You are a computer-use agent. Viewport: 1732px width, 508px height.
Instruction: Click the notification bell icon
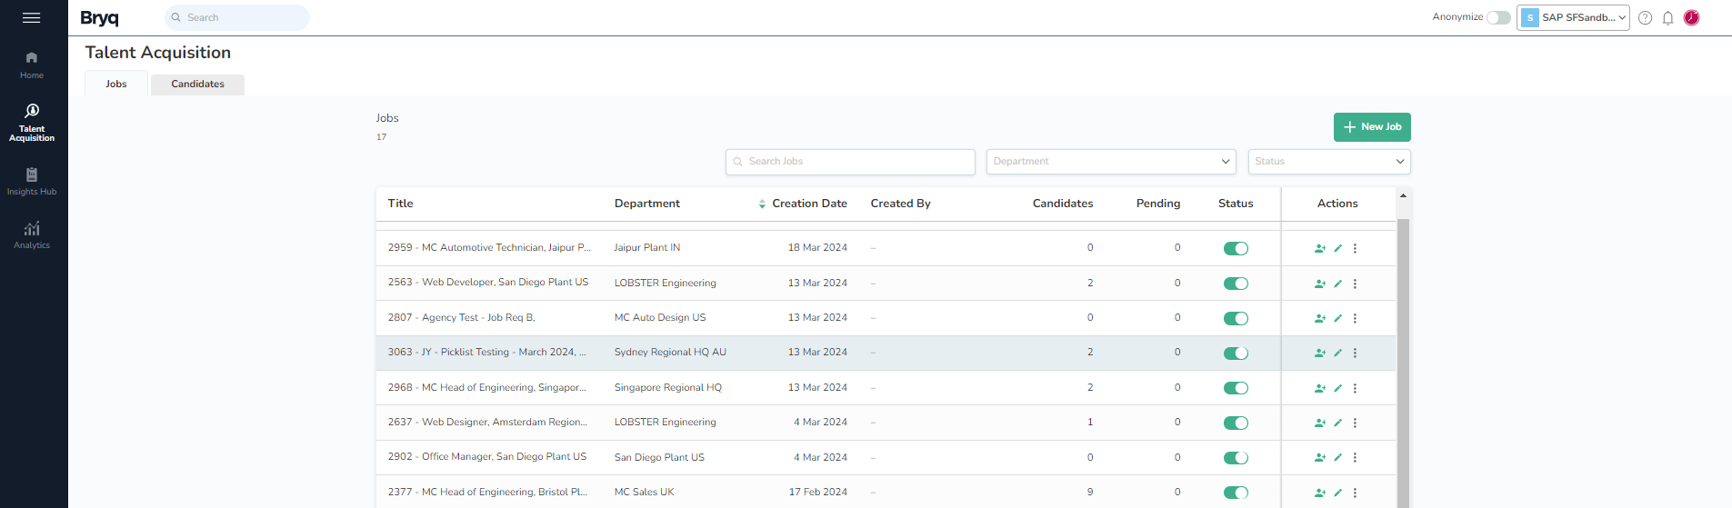point(1667,18)
